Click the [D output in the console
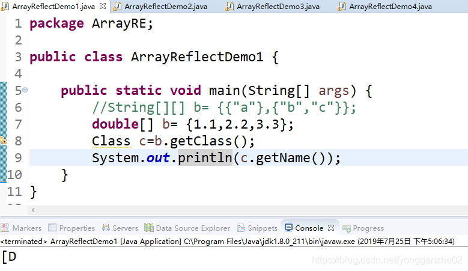Image resolution: width=468 pixels, height=271 pixels. 9,257
